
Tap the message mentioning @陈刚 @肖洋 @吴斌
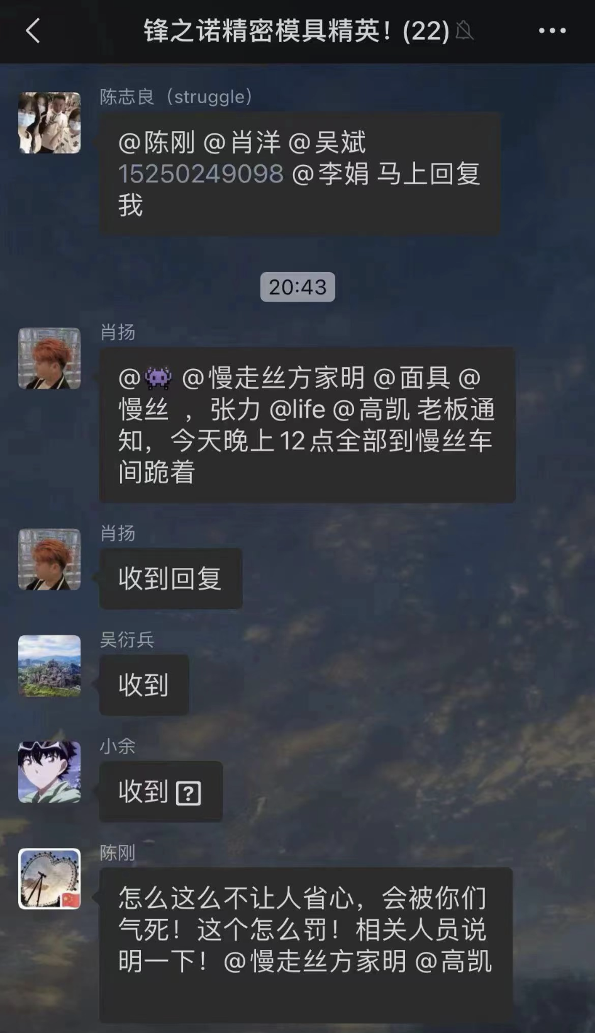point(300,174)
